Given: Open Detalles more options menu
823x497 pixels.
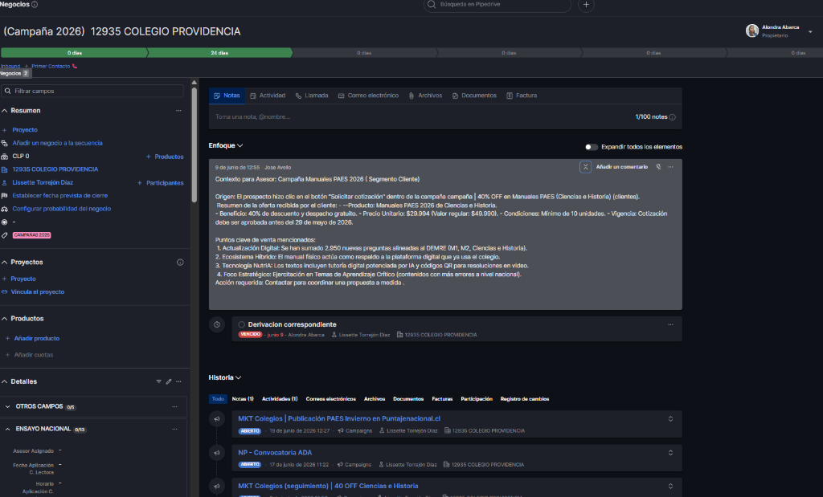Looking at the screenshot, I should pyautogui.click(x=178, y=381).
